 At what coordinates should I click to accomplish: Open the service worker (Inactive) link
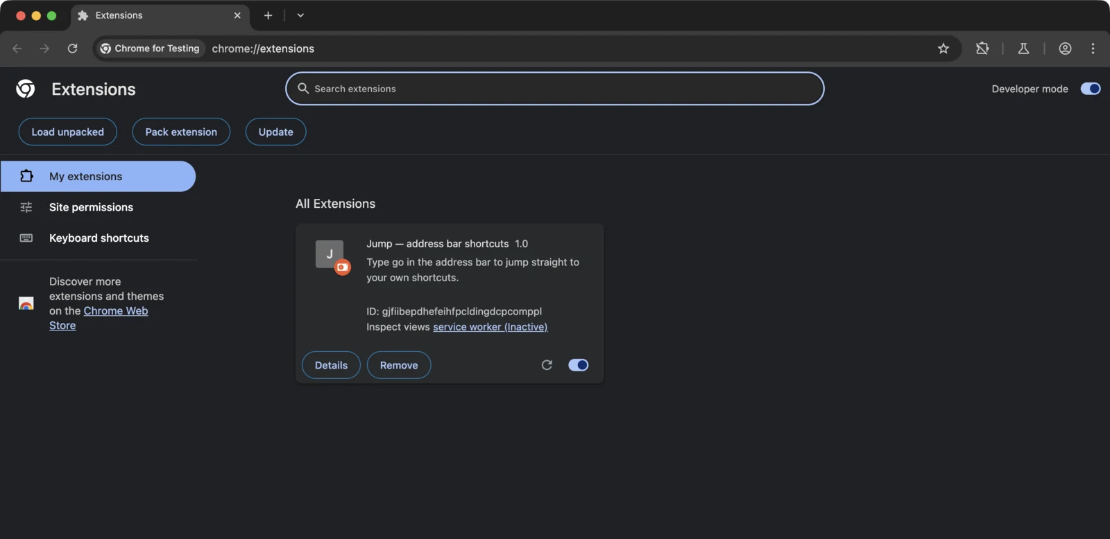(490, 327)
